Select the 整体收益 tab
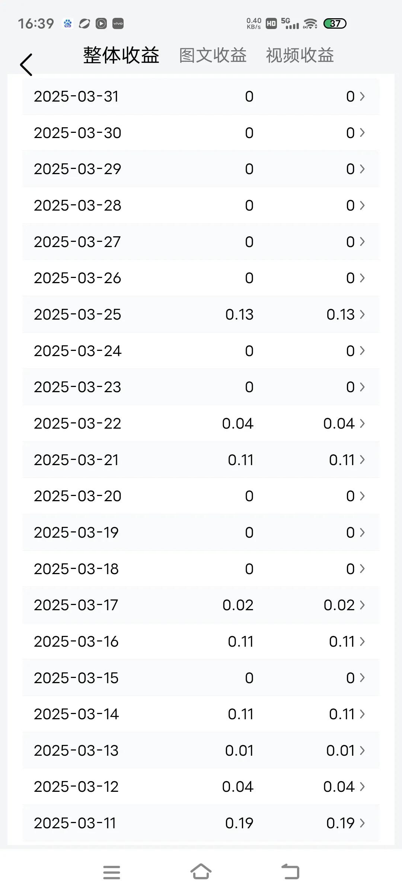This screenshot has width=402, height=896. 121,55
